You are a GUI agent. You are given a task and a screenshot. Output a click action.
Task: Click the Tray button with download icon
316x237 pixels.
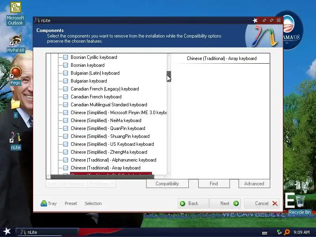click(x=49, y=203)
